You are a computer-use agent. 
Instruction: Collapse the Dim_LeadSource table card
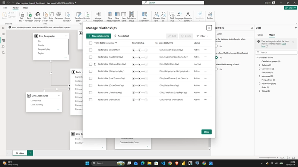pyautogui.click(x=58, y=109)
